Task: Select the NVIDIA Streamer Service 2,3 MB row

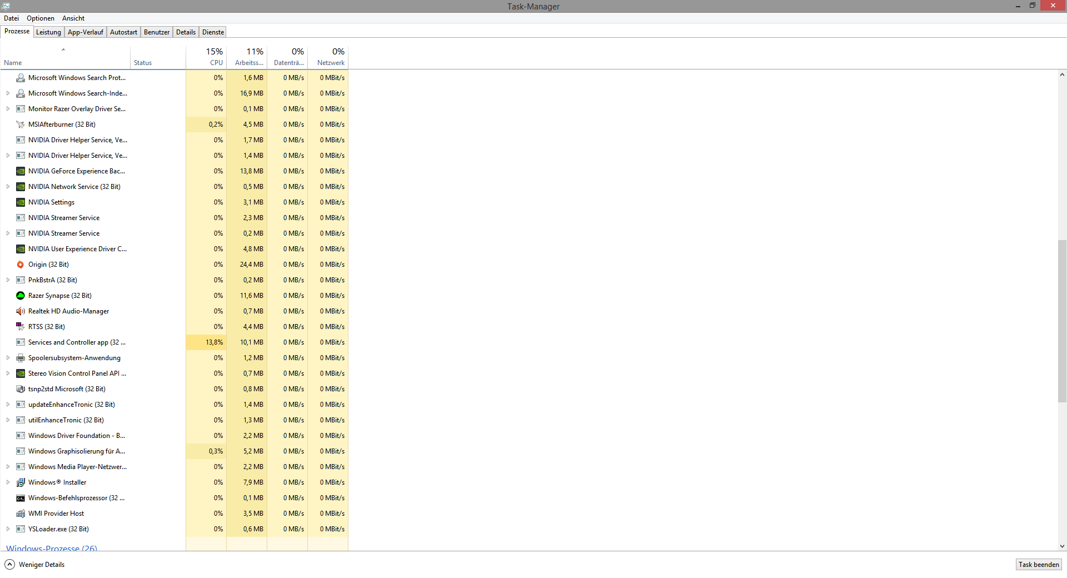Action: [174, 218]
